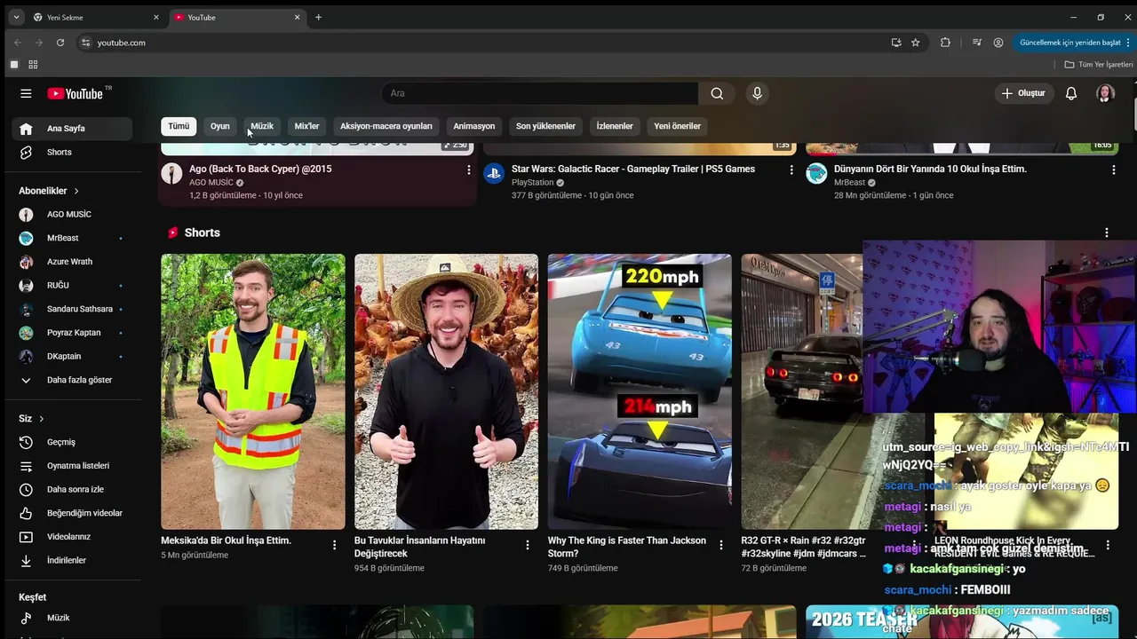1137x639 pixels.
Task: Open Geçmiş watch history
Action: tap(72, 442)
